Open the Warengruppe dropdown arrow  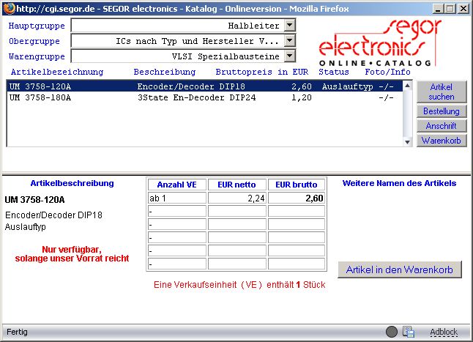pos(290,56)
